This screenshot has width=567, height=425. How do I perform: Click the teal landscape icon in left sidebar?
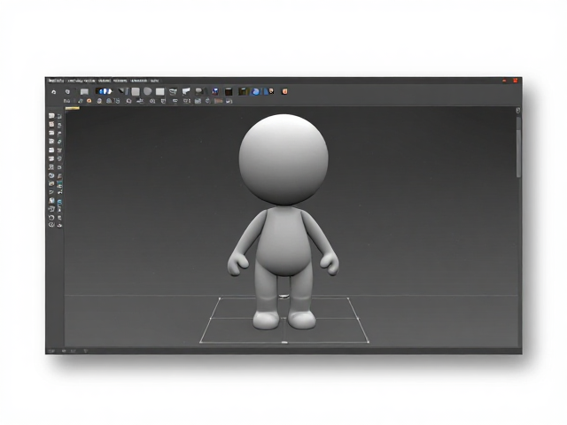pyautogui.click(x=59, y=184)
